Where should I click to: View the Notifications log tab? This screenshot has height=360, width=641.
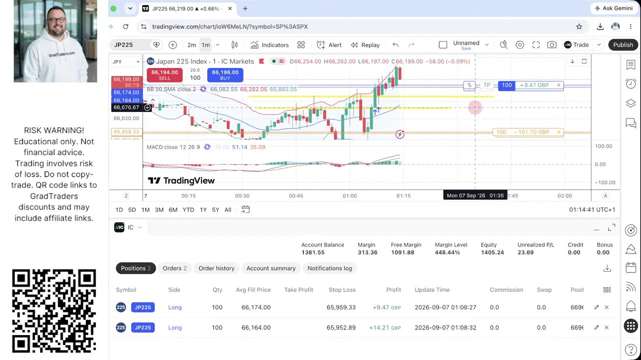[x=330, y=268]
